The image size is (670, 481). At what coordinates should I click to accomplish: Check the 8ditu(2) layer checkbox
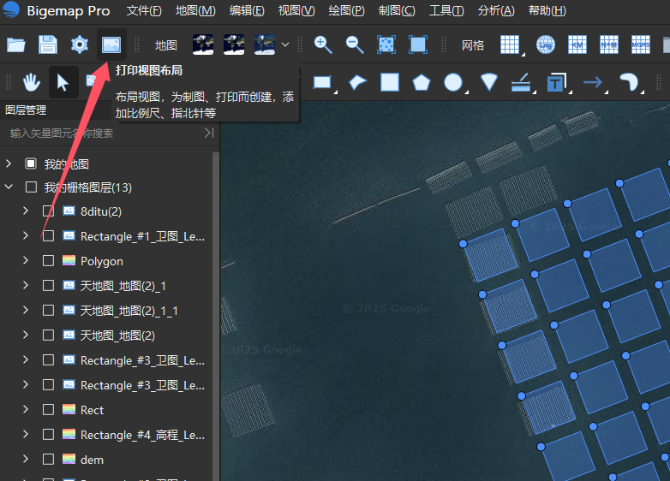coord(48,211)
